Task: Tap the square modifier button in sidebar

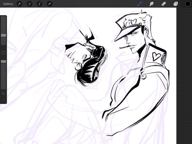Action: [x=3, y=53]
